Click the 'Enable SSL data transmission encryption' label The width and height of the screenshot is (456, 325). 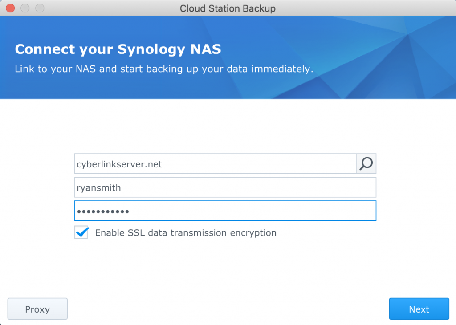pos(186,232)
